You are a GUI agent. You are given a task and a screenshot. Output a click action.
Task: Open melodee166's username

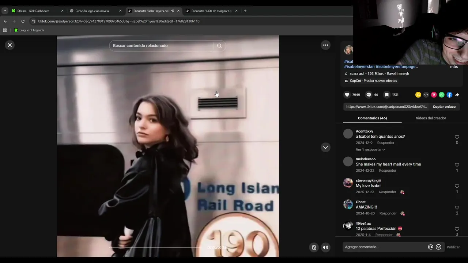(x=366, y=159)
